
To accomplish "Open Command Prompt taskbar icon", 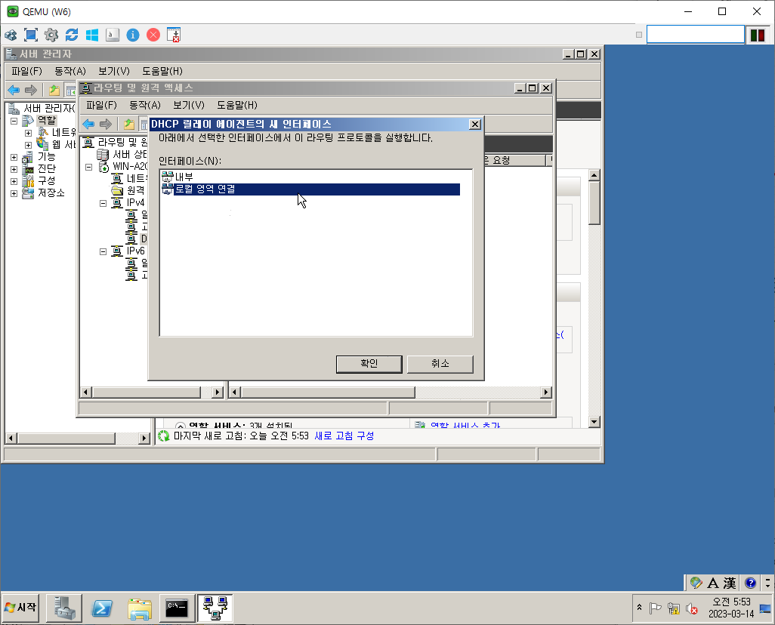I will pyautogui.click(x=177, y=608).
